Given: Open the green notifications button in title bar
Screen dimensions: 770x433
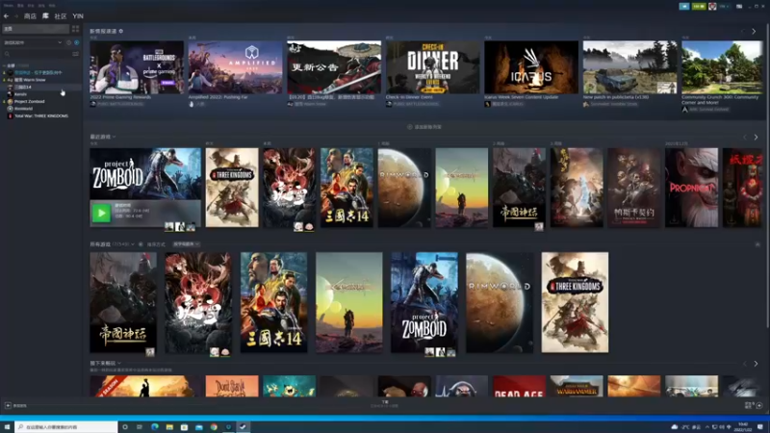Looking at the screenshot, I should pos(699,7).
